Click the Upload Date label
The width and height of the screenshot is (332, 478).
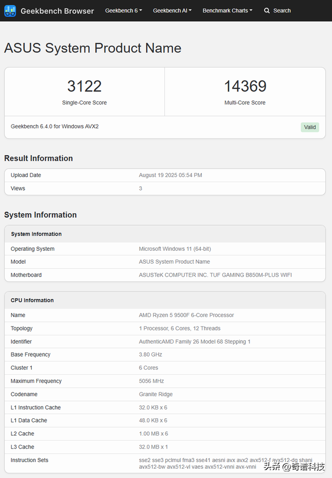coord(26,175)
